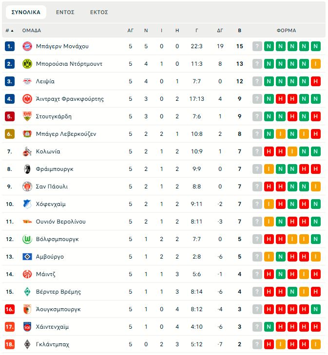Open the Στουτγκάρδη team link
This screenshot has width=328, height=355.
coord(54,116)
